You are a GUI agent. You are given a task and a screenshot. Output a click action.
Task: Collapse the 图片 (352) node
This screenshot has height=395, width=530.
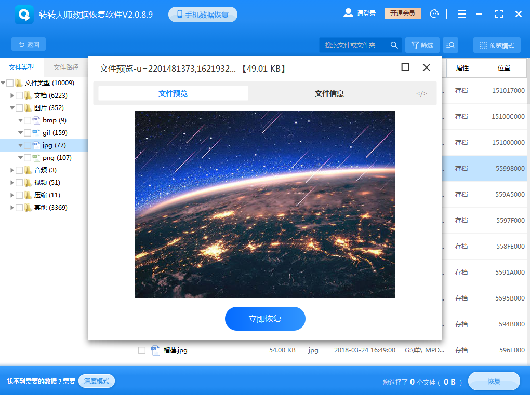[x=12, y=107]
